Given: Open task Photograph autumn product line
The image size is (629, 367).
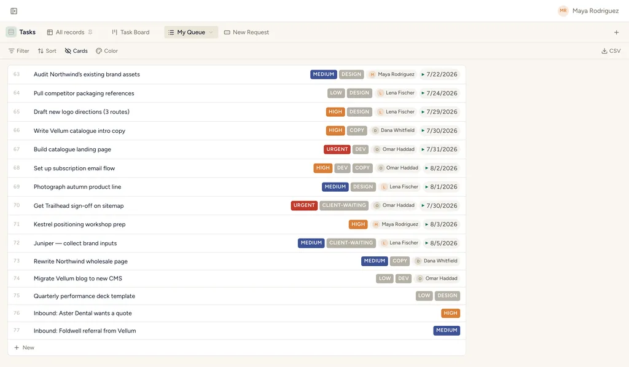Looking at the screenshot, I should pyautogui.click(x=77, y=187).
